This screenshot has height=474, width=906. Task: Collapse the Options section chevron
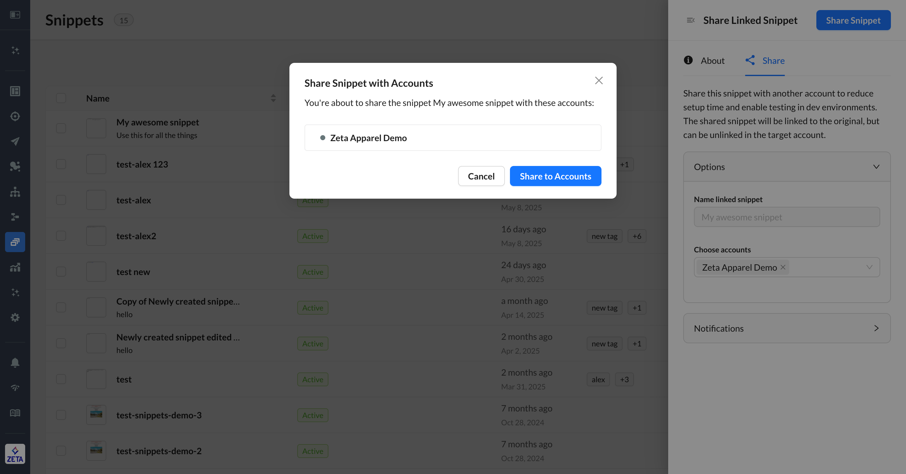point(876,167)
